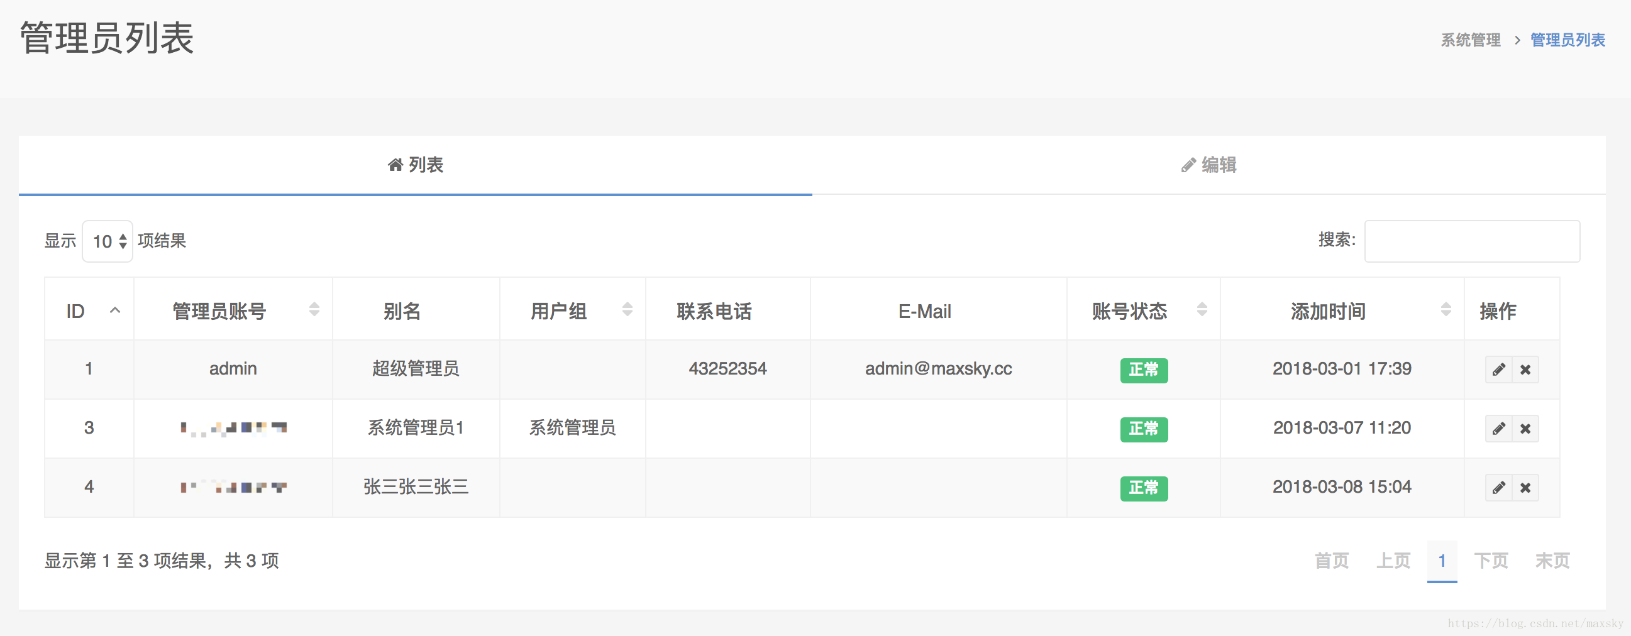
Task: Select the 系统管理员1 alias cell
Action: [416, 428]
